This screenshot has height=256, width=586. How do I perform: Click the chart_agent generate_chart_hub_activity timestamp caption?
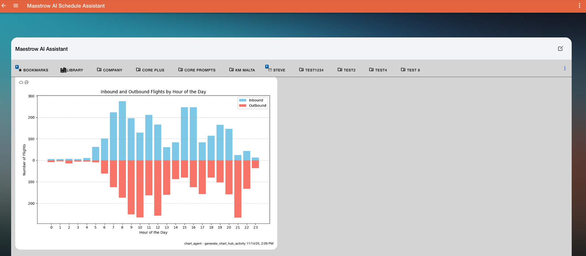tap(229, 244)
